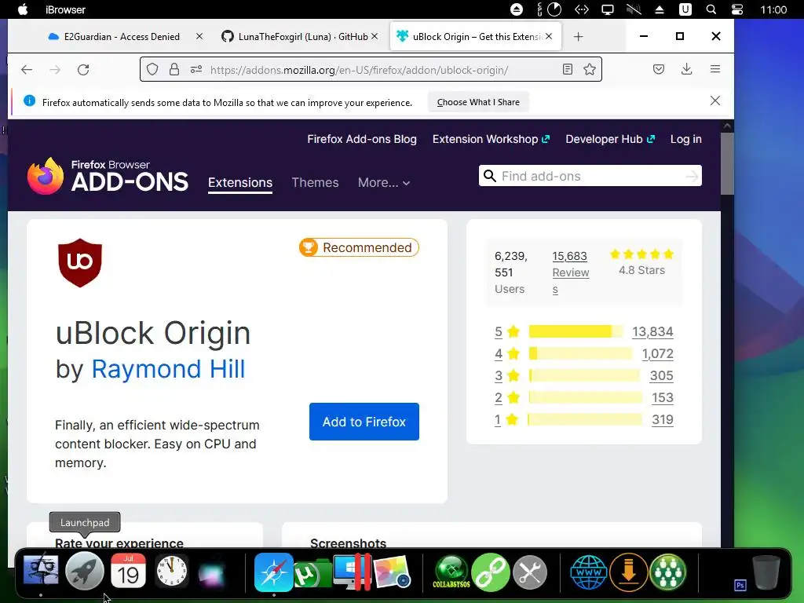Open CollabSysOS icon in dock

451,572
